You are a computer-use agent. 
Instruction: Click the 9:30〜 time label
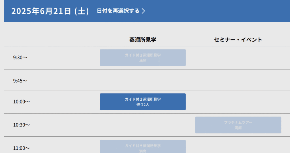pyautogui.click(x=20, y=58)
